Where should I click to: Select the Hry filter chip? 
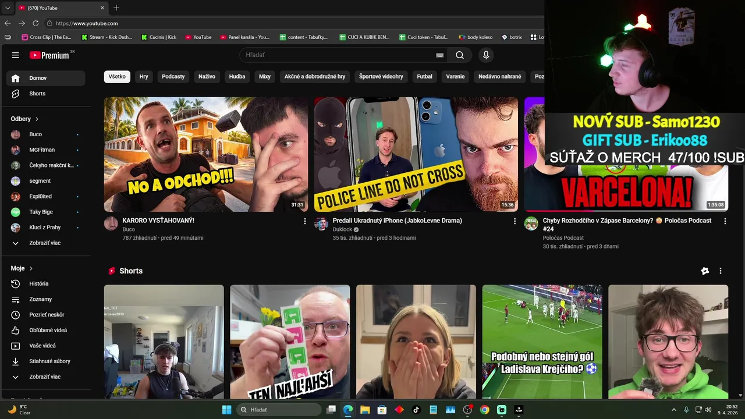[x=144, y=77]
